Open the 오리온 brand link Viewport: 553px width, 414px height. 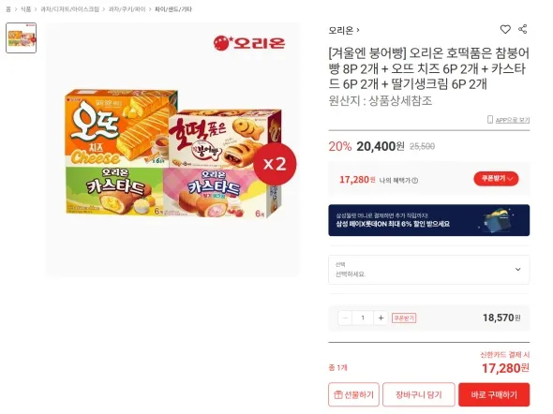[x=344, y=30]
